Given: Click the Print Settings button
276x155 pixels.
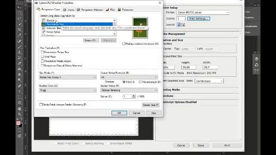Looking at the screenshot, I should 198,19.
